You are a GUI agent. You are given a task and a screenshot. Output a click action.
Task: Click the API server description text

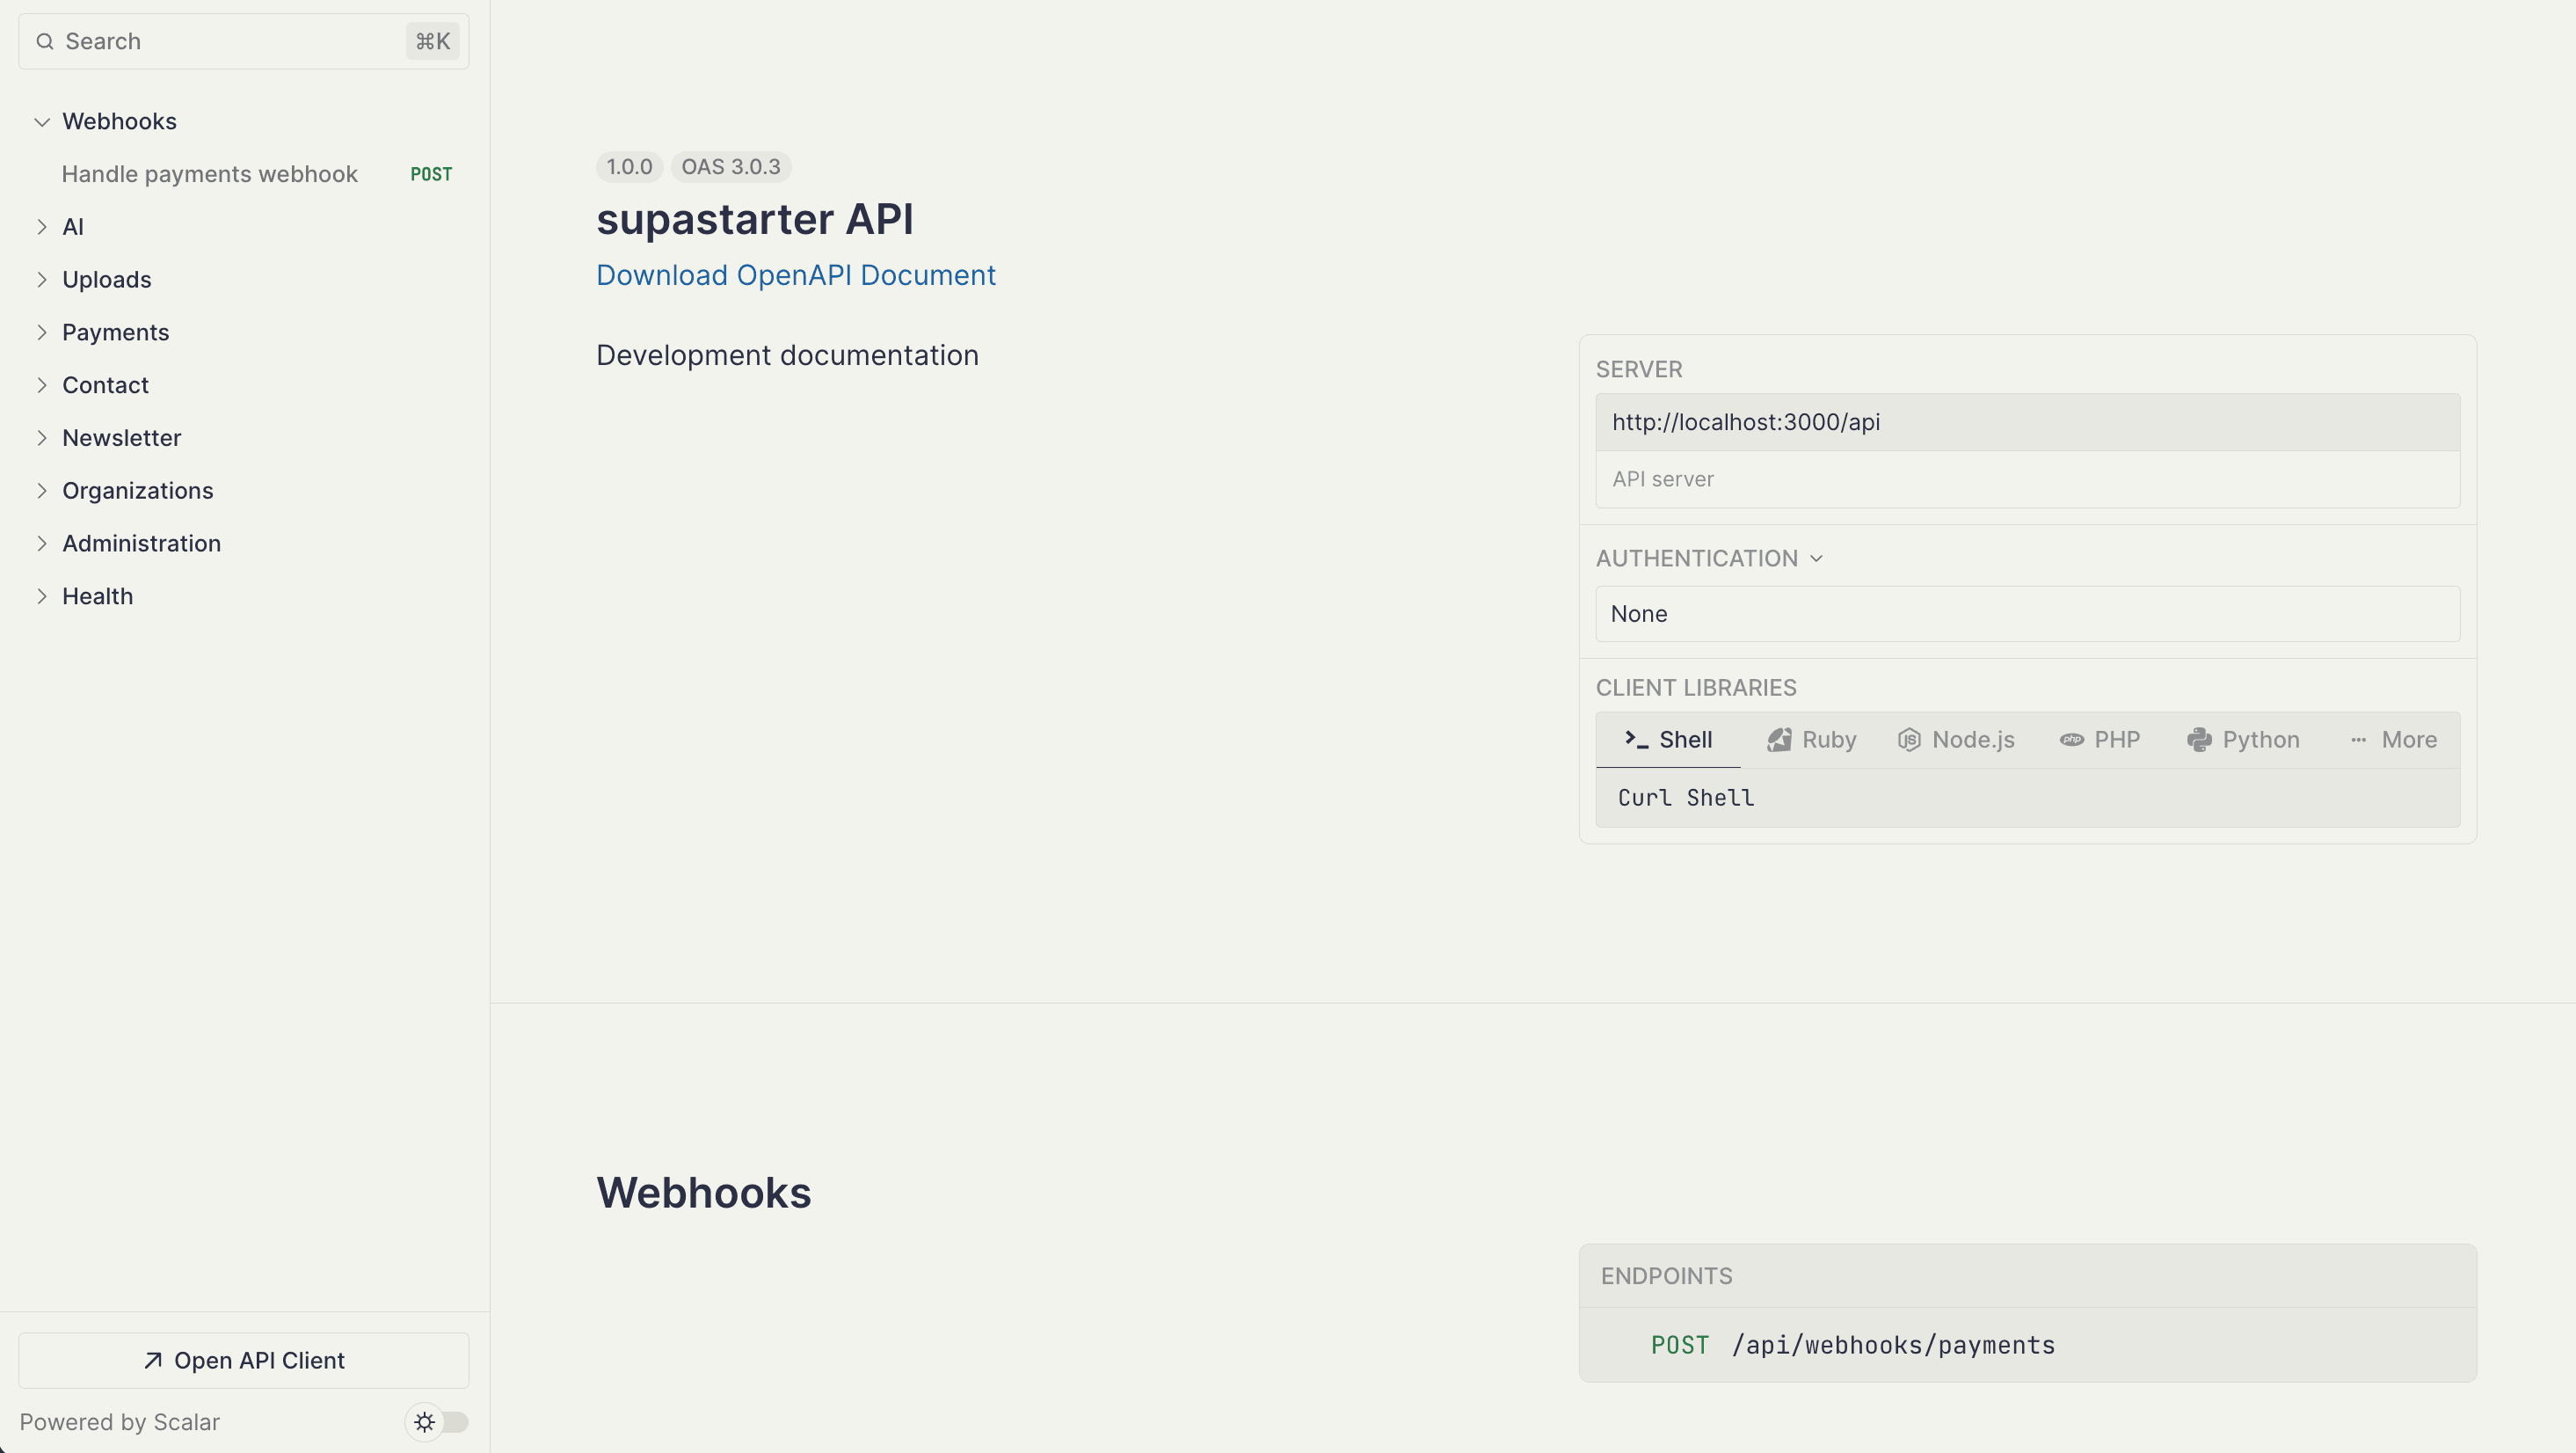point(1663,479)
